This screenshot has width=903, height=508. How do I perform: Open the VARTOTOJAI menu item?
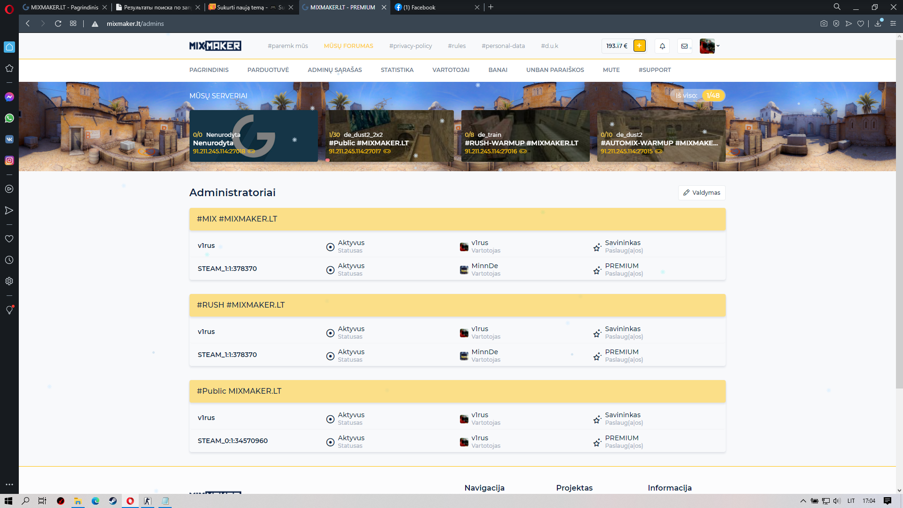coord(451,70)
